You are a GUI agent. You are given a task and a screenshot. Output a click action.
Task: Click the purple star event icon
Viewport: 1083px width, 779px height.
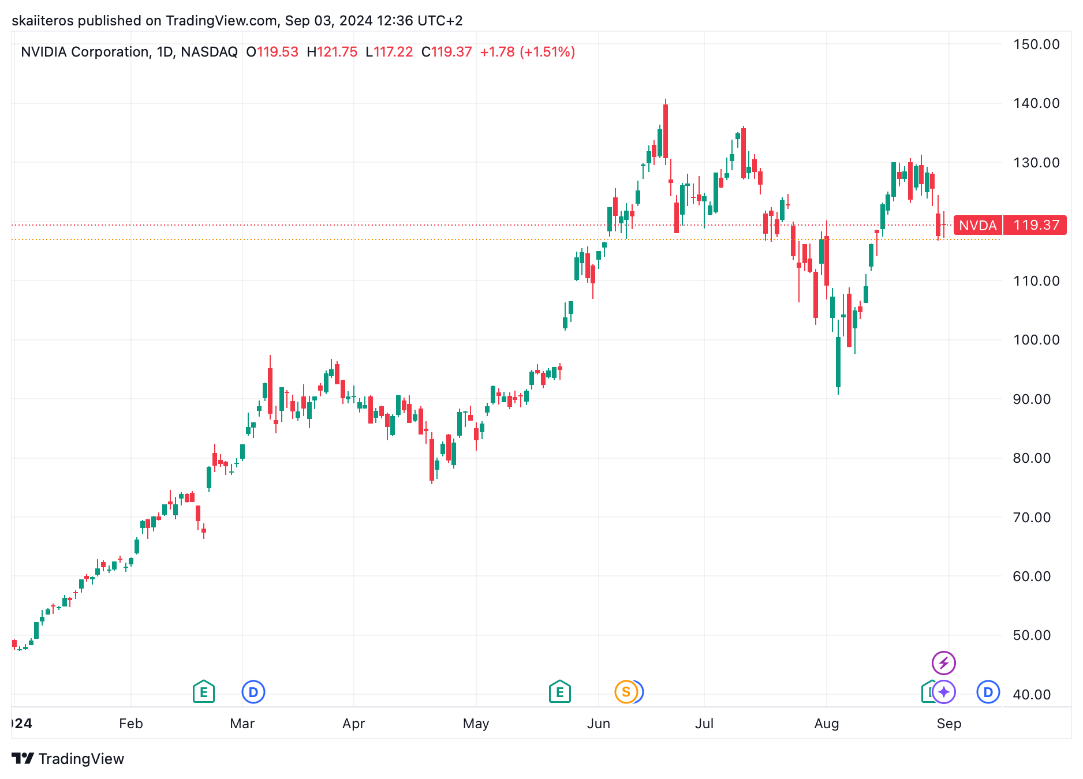(944, 692)
